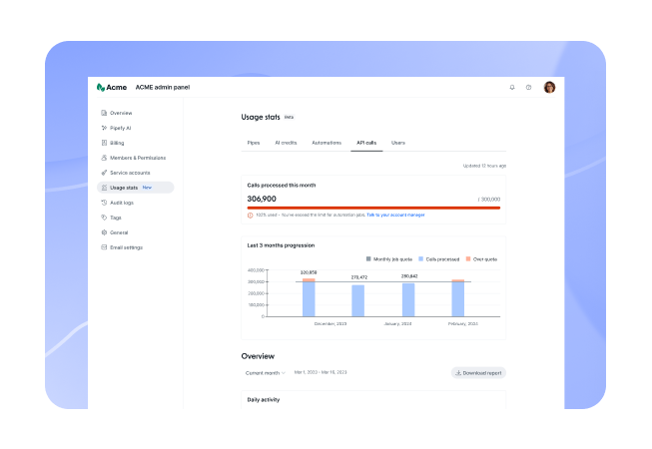The image size is (652, 449).
Task: Open the help question mark icon
Action: click(x=529, y=88)
